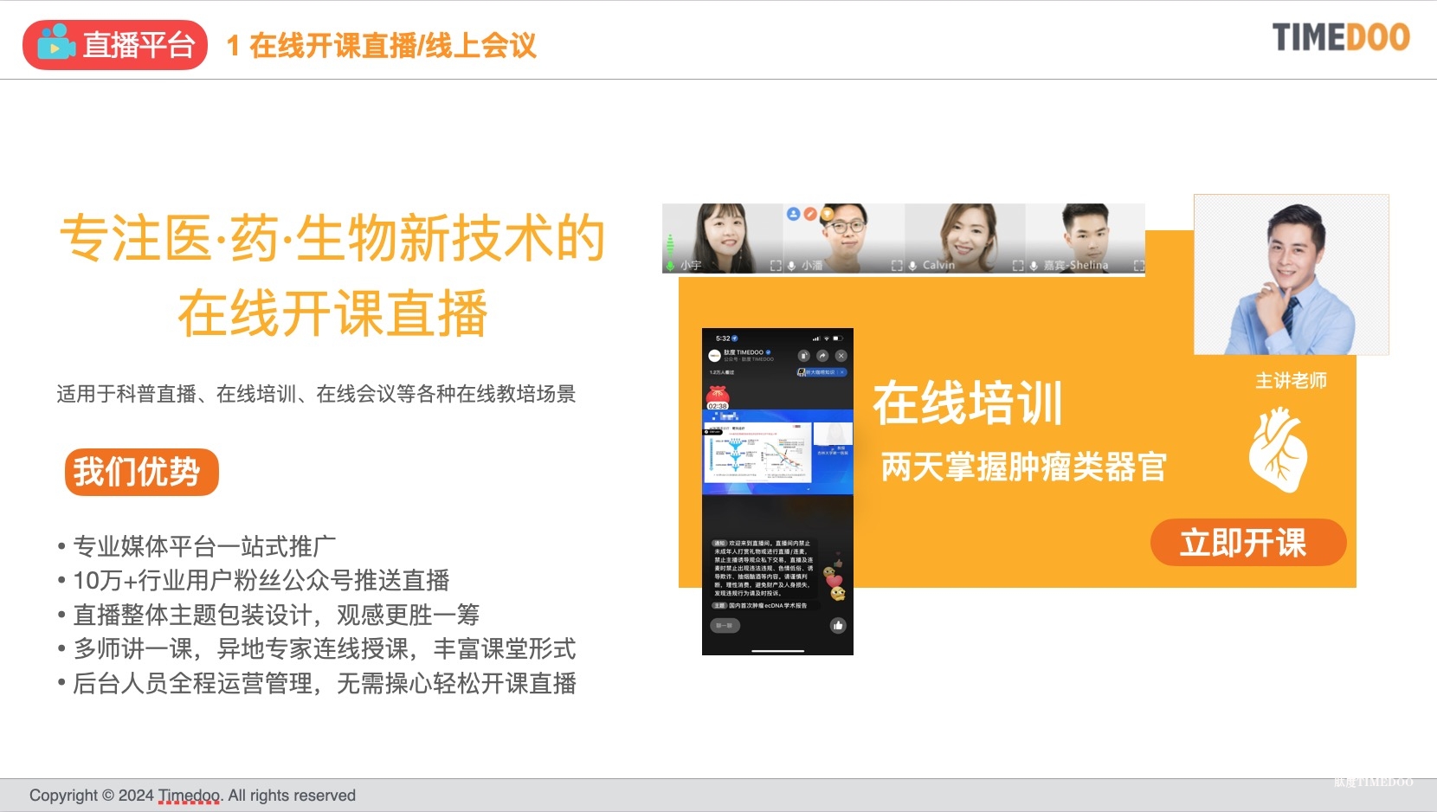
Task: Click the subtitle '适用于科普直播、在线培训…'
Action: [x=316, y=394]
